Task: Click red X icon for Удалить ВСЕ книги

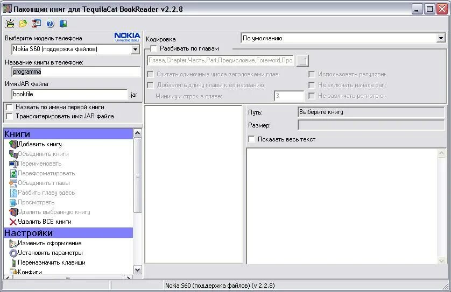Action: [13, 222]
